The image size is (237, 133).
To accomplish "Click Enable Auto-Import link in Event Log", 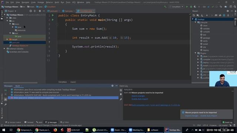I will pyautogui.click(x=140, y=99).
